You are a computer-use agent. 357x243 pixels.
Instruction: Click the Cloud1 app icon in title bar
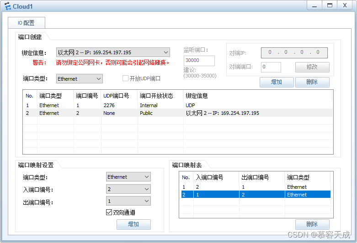pos(7,6)
